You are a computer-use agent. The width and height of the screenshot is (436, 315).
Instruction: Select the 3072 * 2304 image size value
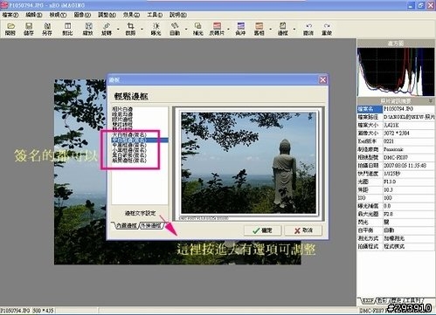397,134
